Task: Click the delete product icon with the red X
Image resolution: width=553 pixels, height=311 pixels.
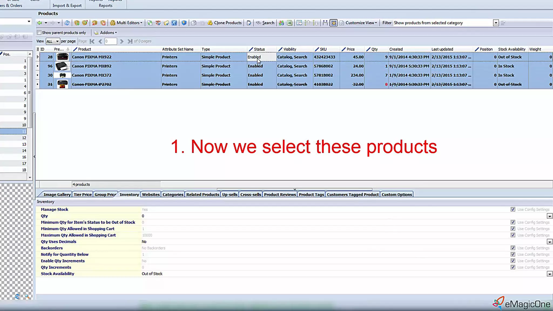Action: pyautogui.click(x=103, y=23)
